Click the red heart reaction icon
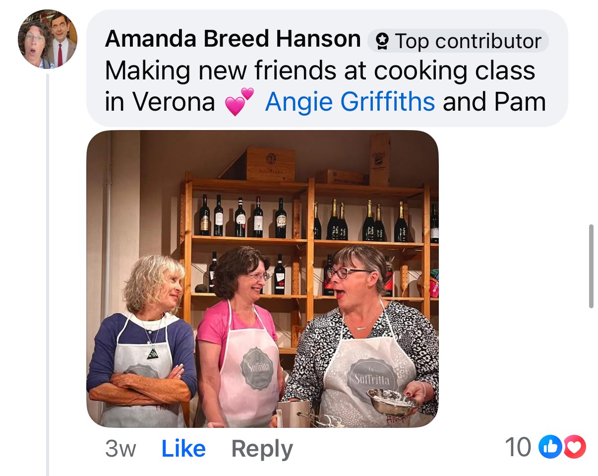This screenshot has width=598, height=476. [x=575, y=447]
